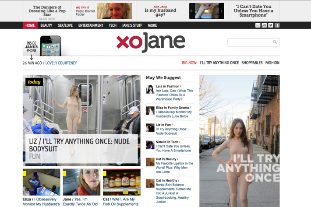Open the SEX/LOVE menu
The height and width of the screenshot is (207, 311).
tap(65, 25)
